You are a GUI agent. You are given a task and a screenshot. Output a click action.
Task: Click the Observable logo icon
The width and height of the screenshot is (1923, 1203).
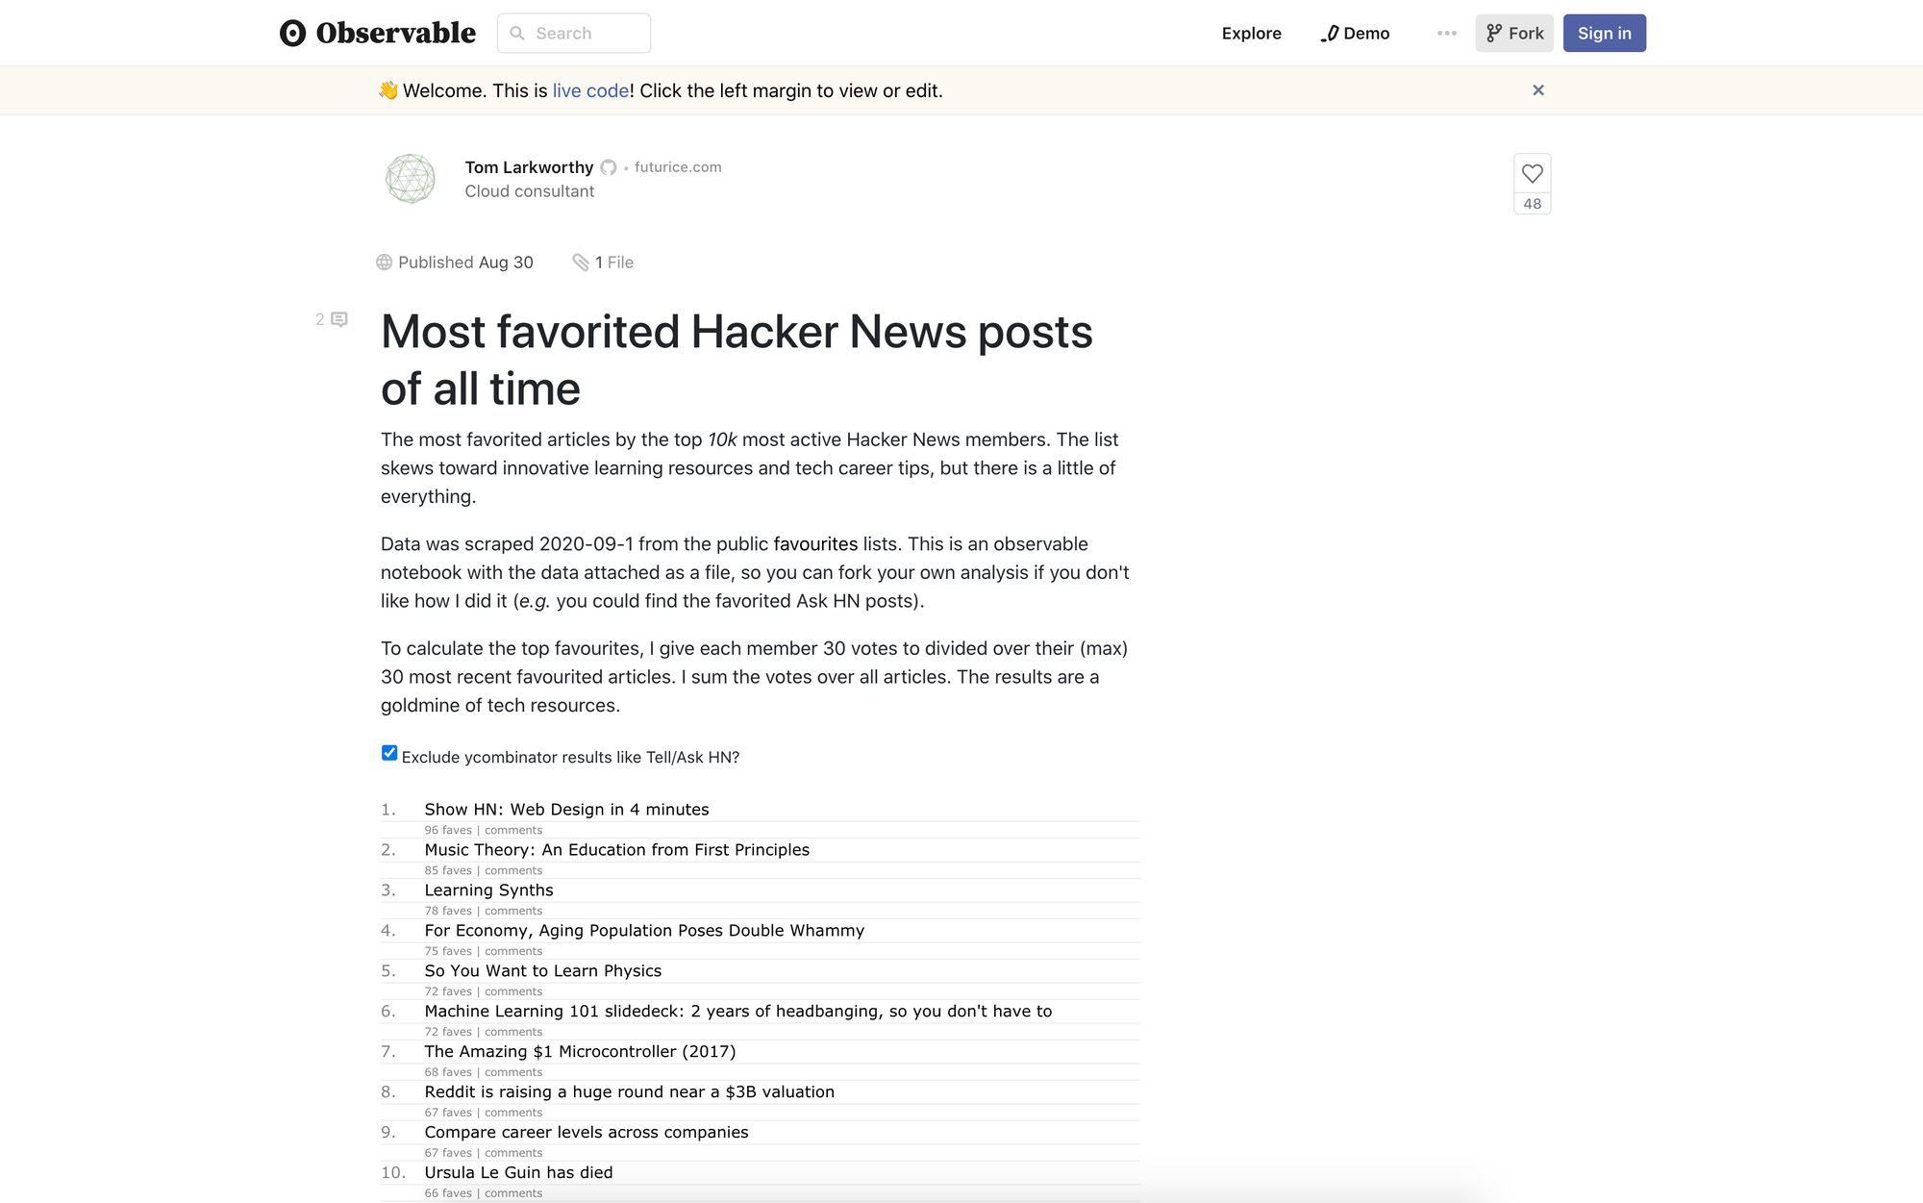(291, 34)
